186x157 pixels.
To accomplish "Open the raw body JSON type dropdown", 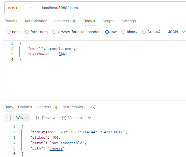I will point(176,32).
